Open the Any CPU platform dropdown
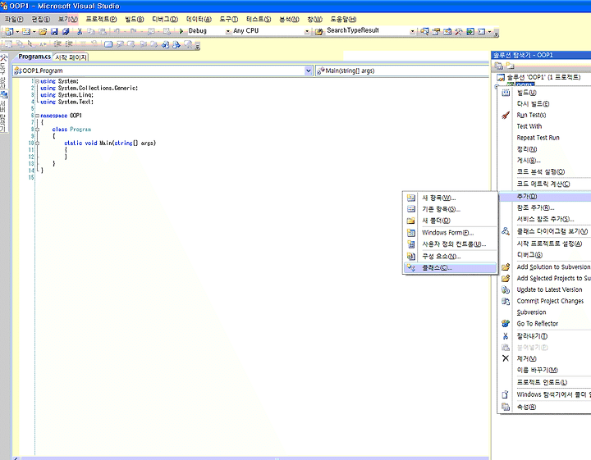Screen dimensions: 591x460 click(x=307, y=32)
